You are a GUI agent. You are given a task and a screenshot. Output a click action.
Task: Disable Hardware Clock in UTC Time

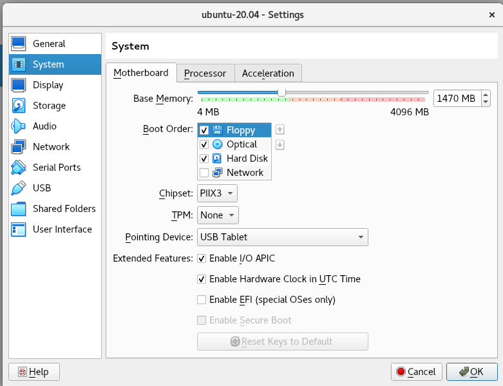coord(202,279)
